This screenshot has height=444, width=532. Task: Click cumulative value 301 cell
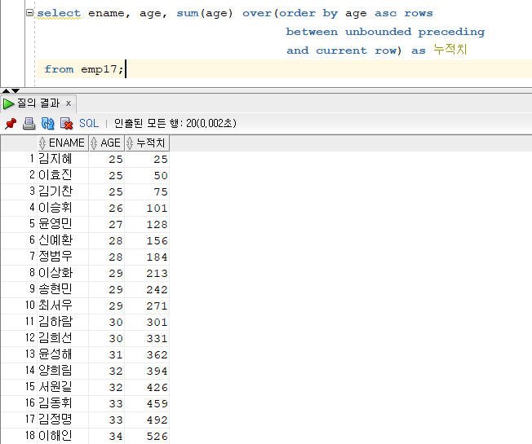[x=147, y=322]
